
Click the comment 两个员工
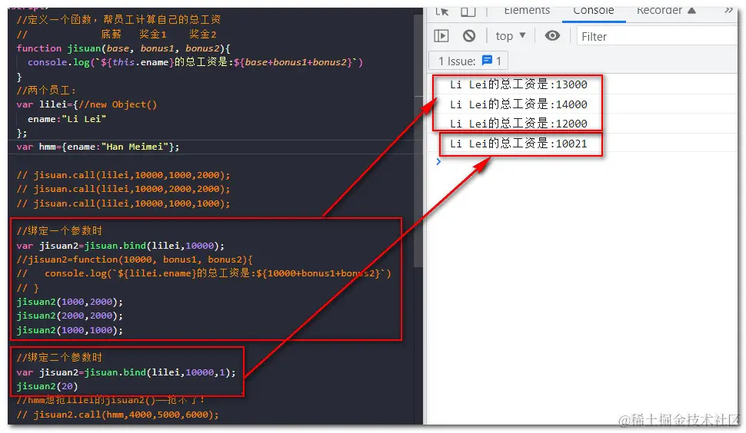tap(46, 91)
